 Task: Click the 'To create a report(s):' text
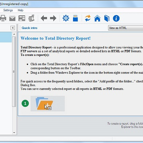point(35,55)
